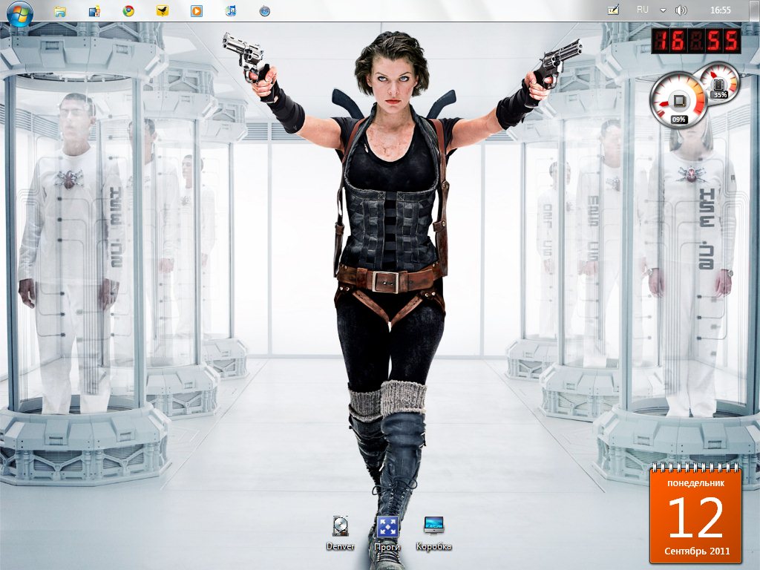Expand hidden tray icons arrow
The height and width of the screenshot is (570, 760).
(663, 10)
